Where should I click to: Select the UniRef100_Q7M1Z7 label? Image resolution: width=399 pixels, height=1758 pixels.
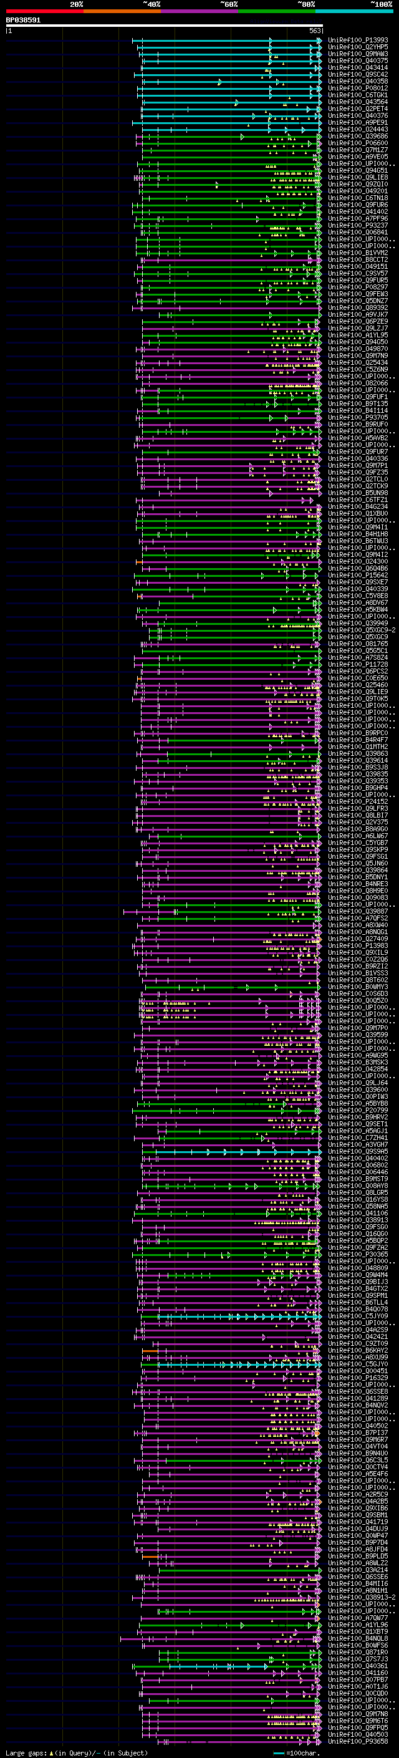(358, 150)
